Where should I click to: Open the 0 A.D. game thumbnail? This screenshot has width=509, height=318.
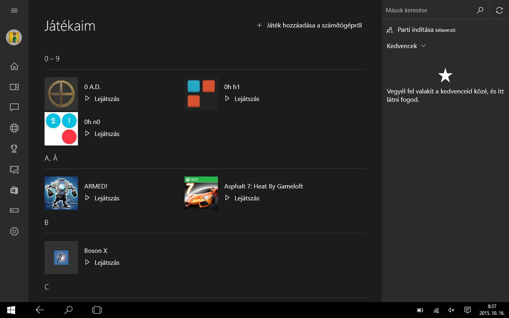click(61, 94)
